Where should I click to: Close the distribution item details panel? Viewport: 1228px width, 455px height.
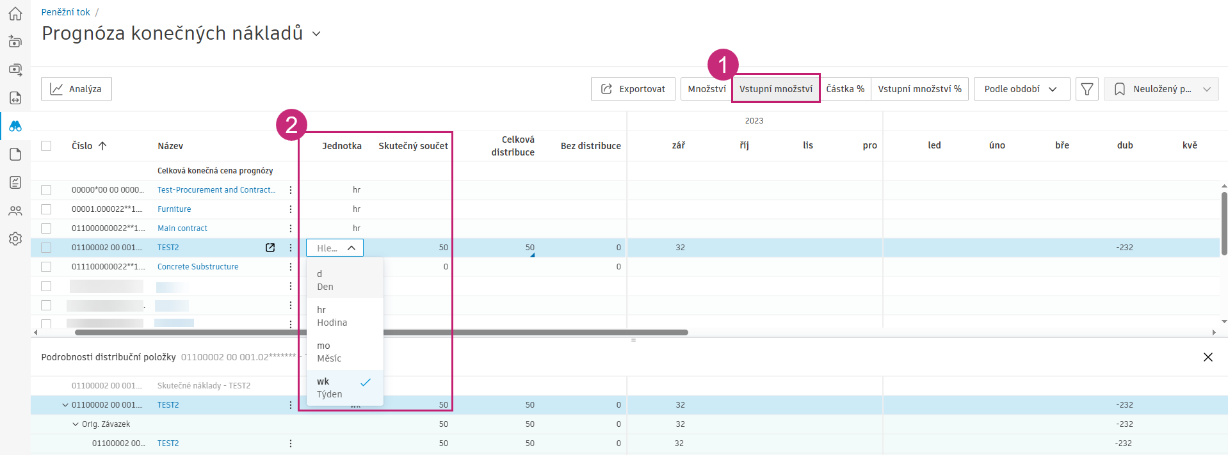[1208, 357]
